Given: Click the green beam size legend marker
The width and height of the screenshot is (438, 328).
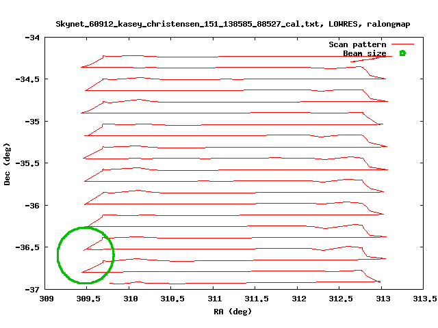Looking at the screenshot, I should (402, 53).
